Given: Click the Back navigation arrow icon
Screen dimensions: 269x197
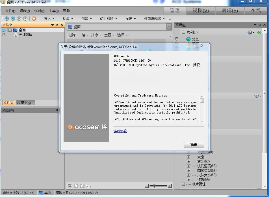Looking at the screenshot, I should 13,19.
